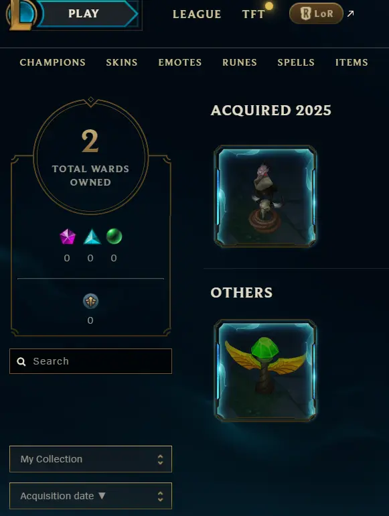The image size is (389, 516).
Task: Open the My Collection dropdown
Action: tap(91, 459)
